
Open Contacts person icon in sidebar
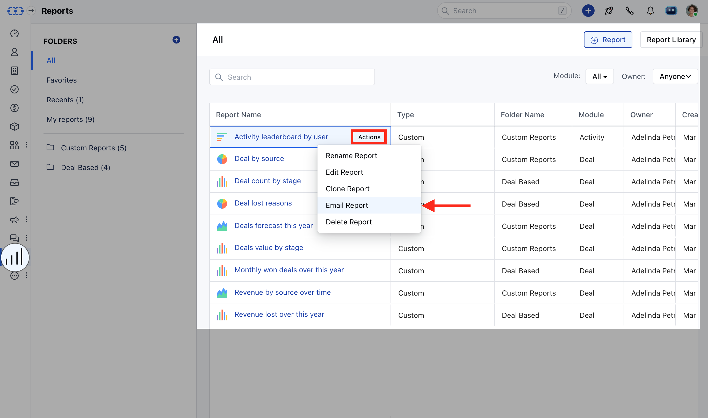[x=14, y=52]
